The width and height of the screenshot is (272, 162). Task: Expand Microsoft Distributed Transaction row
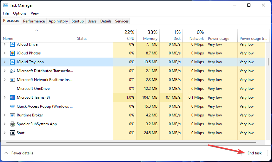[x=5, y=71]
